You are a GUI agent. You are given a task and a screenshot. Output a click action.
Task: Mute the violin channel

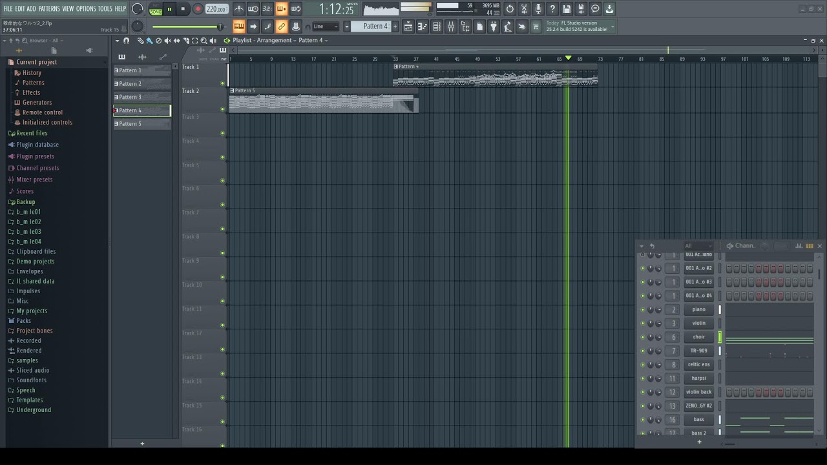tap(642, 324)
